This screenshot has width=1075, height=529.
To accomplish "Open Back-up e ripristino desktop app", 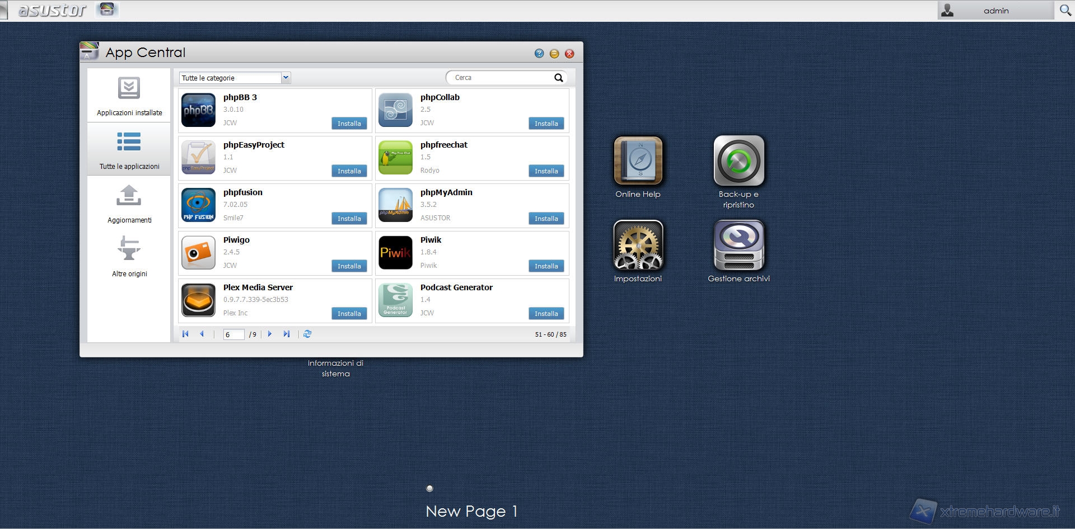I will pyautogui.click(x=739, y=161).
